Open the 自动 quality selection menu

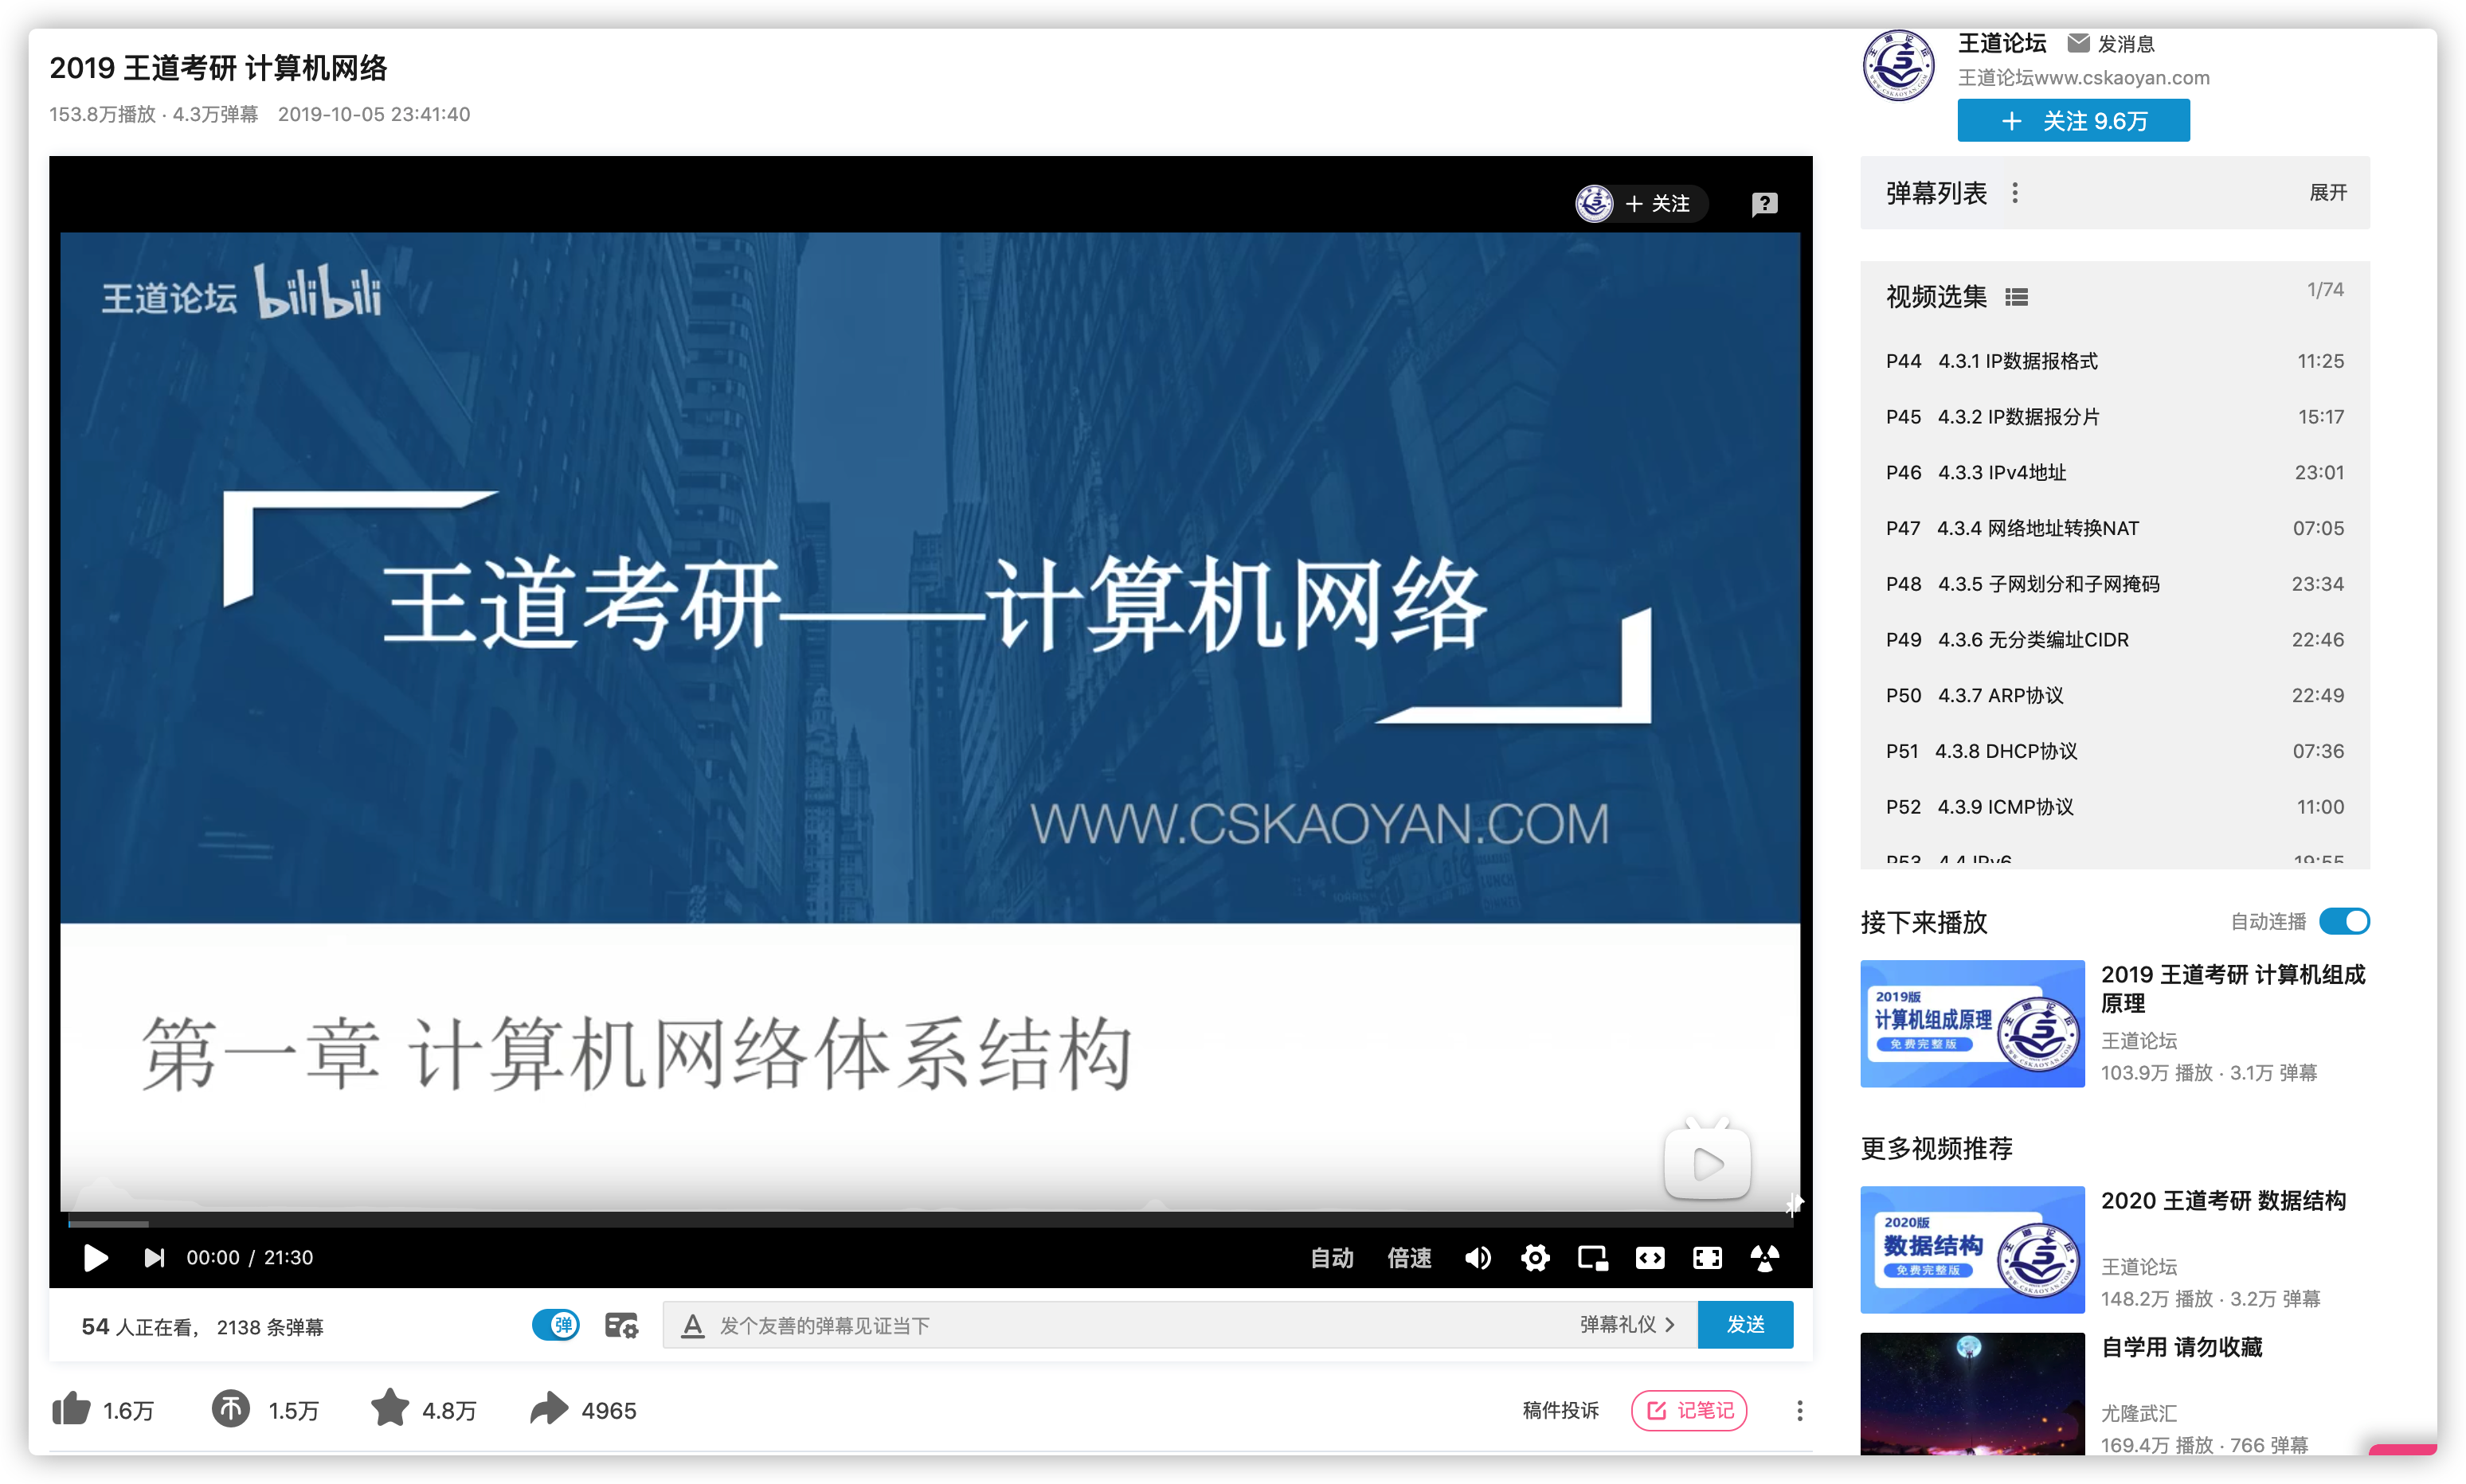pos(1332,1257)
